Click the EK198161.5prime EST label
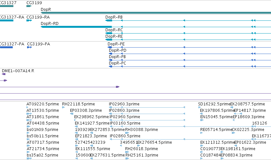This screenshot has width=271, height=160. (238, 149)
